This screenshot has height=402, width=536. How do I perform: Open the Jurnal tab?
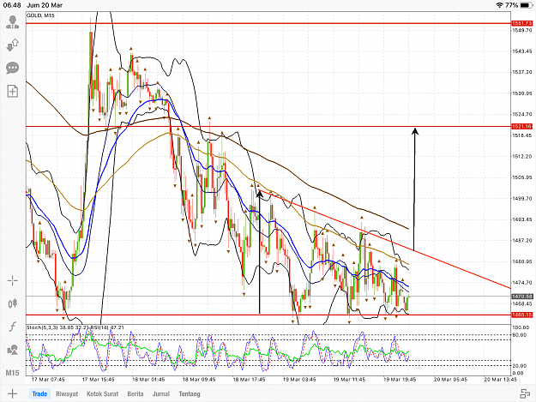[161, 393]
